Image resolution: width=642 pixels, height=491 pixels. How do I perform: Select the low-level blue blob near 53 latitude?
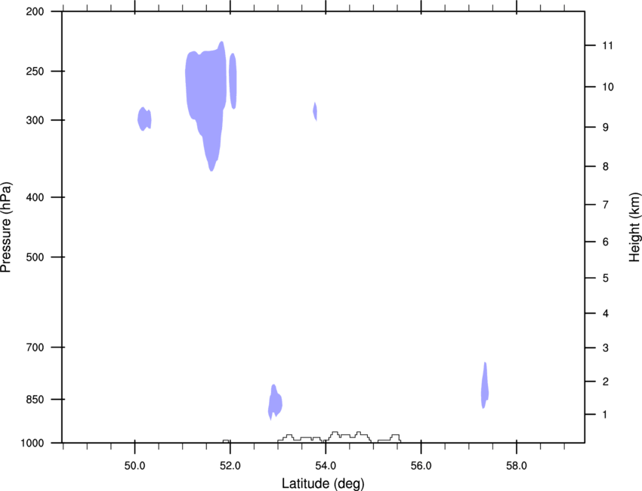tap(275, 402)
